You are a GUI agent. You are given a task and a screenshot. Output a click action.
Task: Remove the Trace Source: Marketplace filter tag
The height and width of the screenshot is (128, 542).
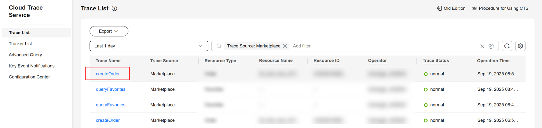coord(285,46)
